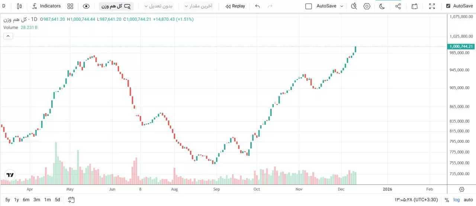This screenshot has height=206, width=476.
Task: Open the آخرین مقدار dropdown
Action: [199, 6]
